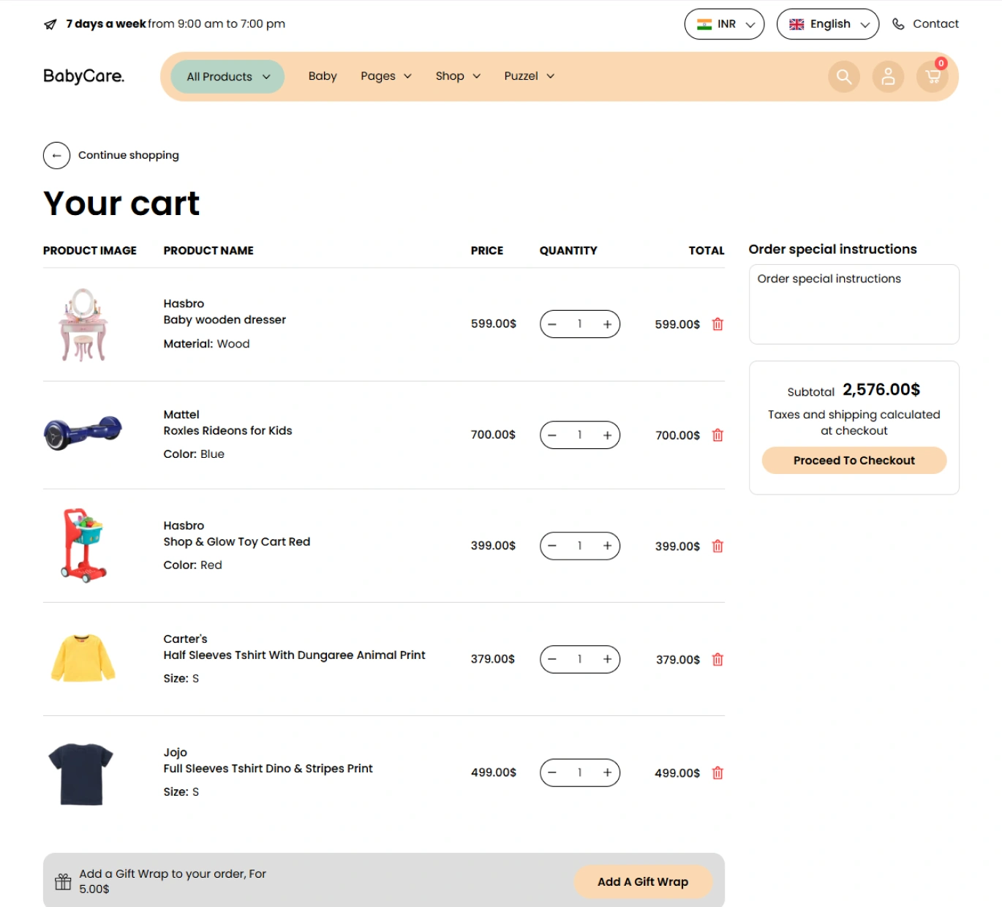
Task: Increase quantity of Shop & Glow Toy Cart
Action: coord(607,546)
